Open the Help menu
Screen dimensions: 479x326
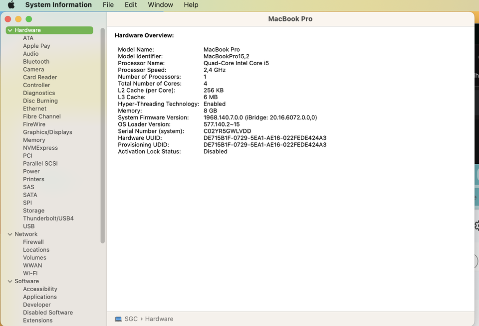[191, 4]
